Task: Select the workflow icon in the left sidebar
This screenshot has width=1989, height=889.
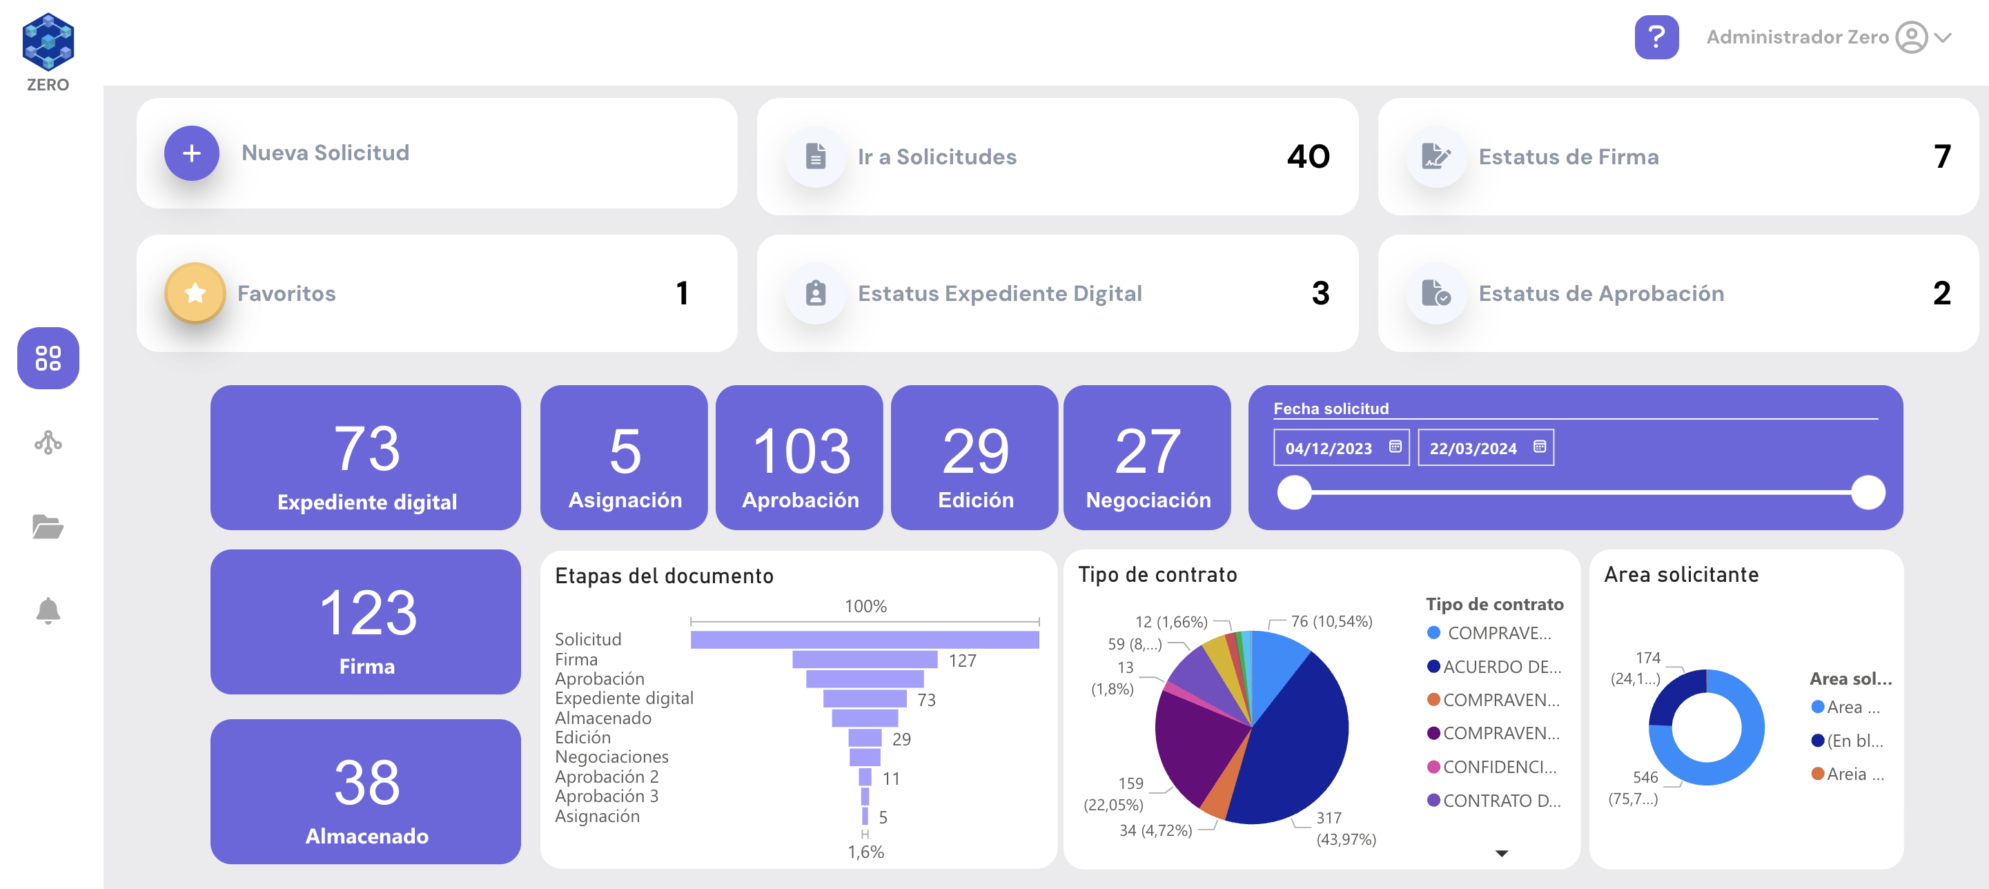Action: (x=47, y=443)
